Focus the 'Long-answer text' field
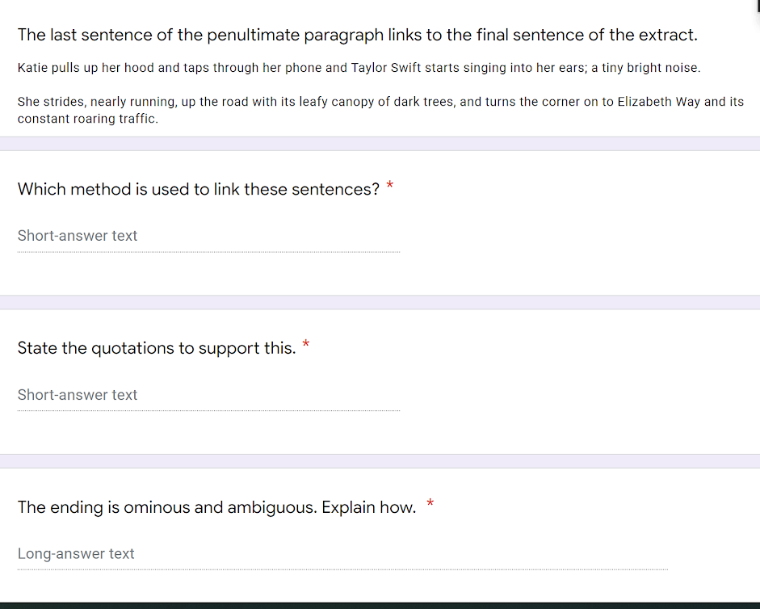Screen dimensions: 760x609 coord(342,554)
